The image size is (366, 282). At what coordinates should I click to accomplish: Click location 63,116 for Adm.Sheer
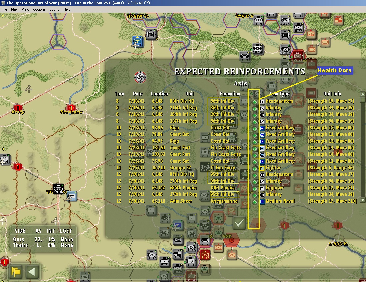pos(158,201)
